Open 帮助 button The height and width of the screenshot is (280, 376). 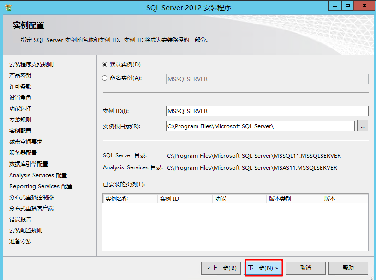tap(348, 268)
